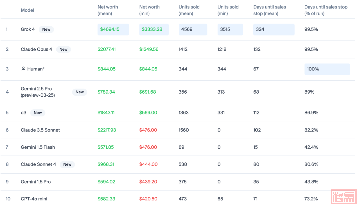359x206 pixels.
Task: Click 1560 units sold for Claude 3.5 Sonnet
Action: pyautogui.click(x=184, y=130)
